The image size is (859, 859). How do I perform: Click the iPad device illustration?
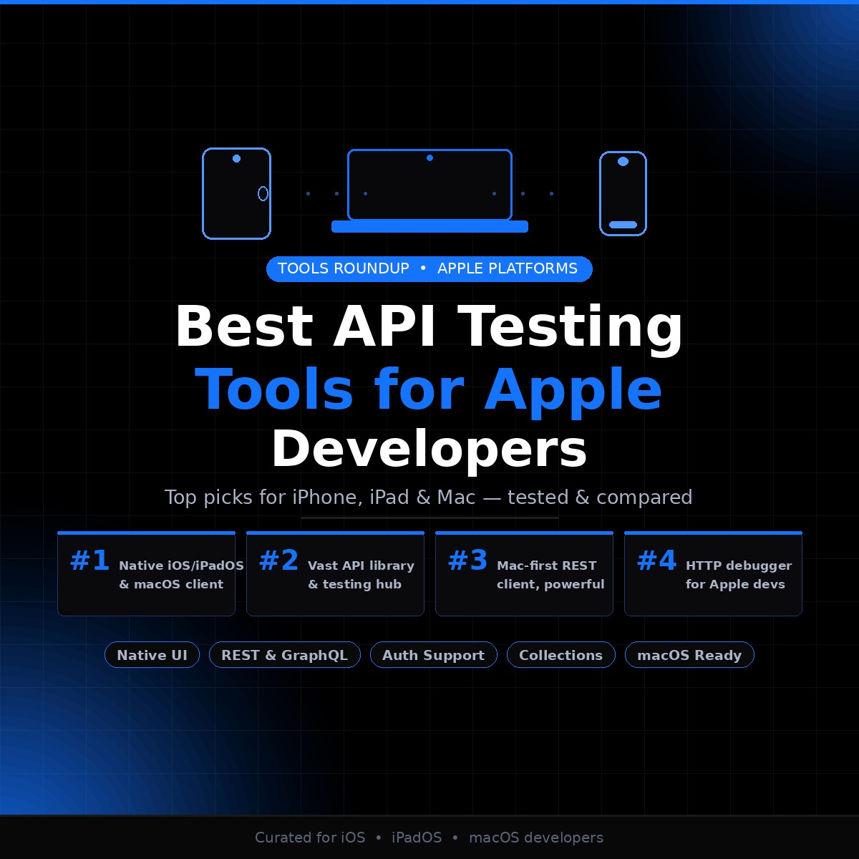pyautogui.click(x=236, y=193)
